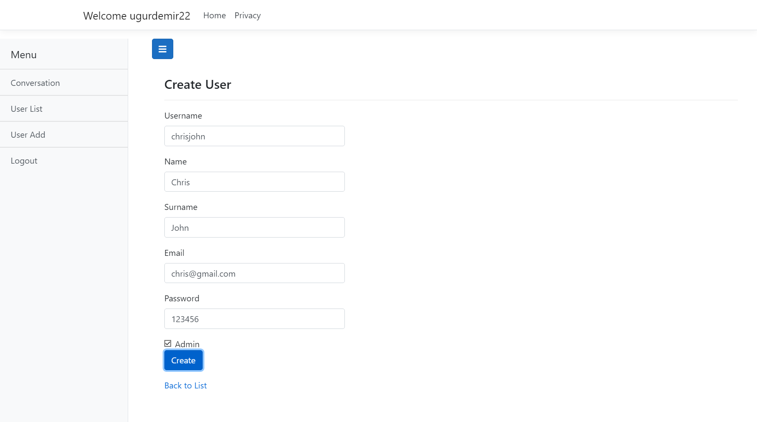Click the Email field with chris@gmail.com
This screenshot has height=422, width=757.
(254, 273)
